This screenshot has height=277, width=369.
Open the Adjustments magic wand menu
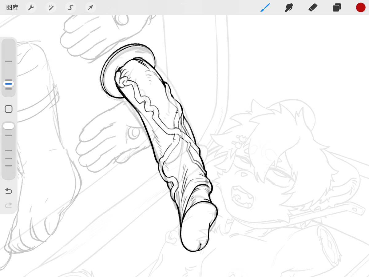click(x=51, y=7)
